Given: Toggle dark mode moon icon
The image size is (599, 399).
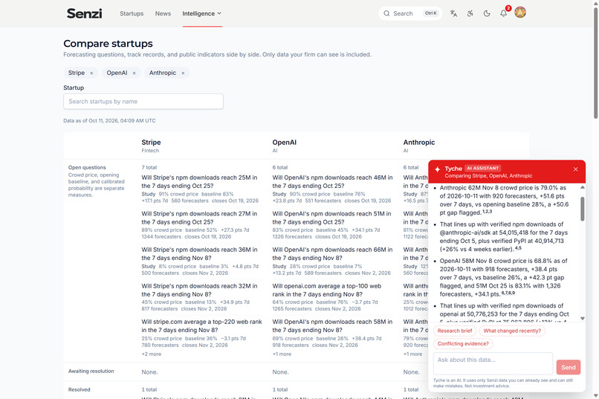Looking at the screenshot, I should point(487,13).
